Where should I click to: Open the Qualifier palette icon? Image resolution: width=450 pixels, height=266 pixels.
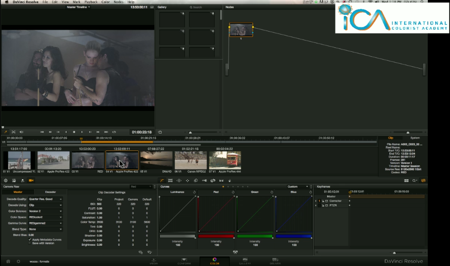click(x=170, y=181)
